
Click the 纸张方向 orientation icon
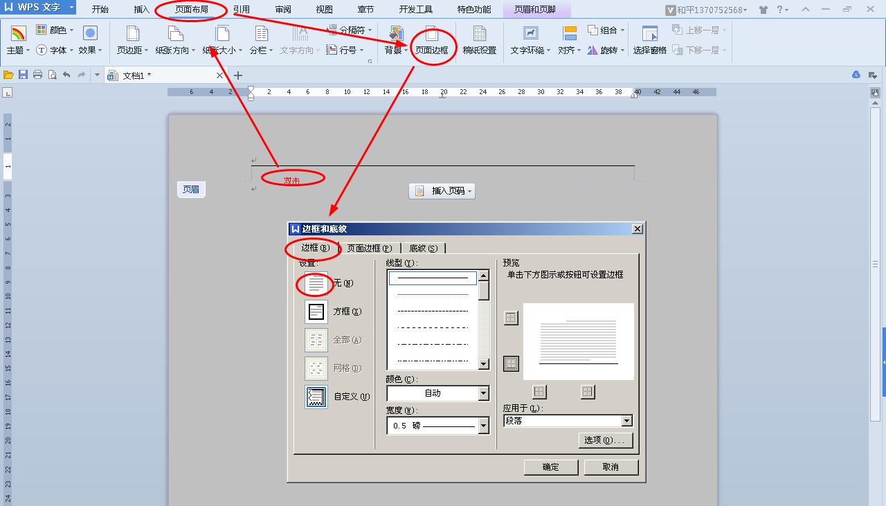tap(176, 33)
